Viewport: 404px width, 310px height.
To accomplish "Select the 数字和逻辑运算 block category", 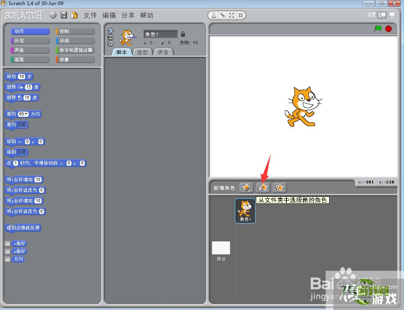I will point(75,50).
